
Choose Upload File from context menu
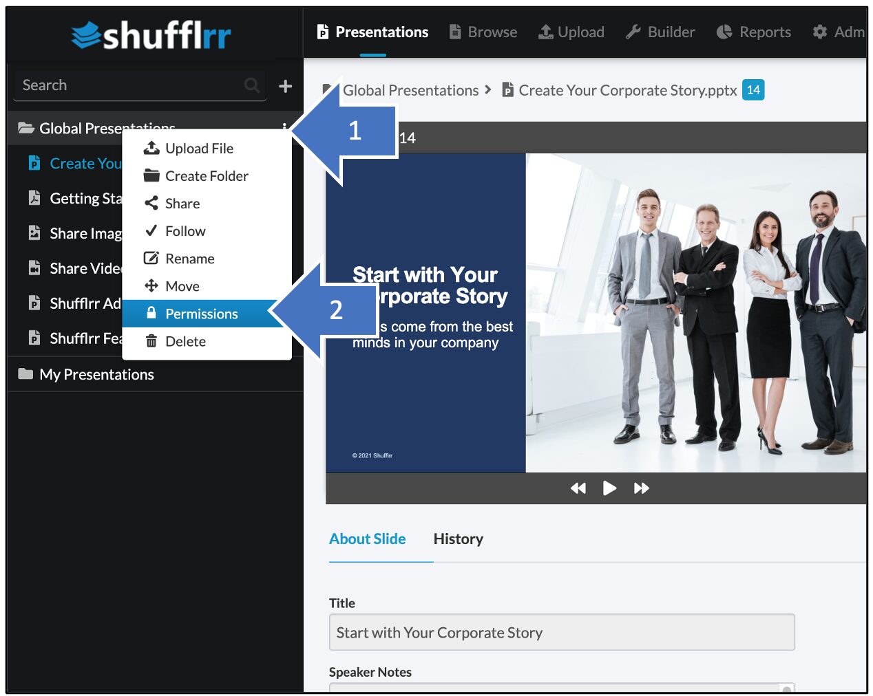pyautogui.click(x=207, y=149)
